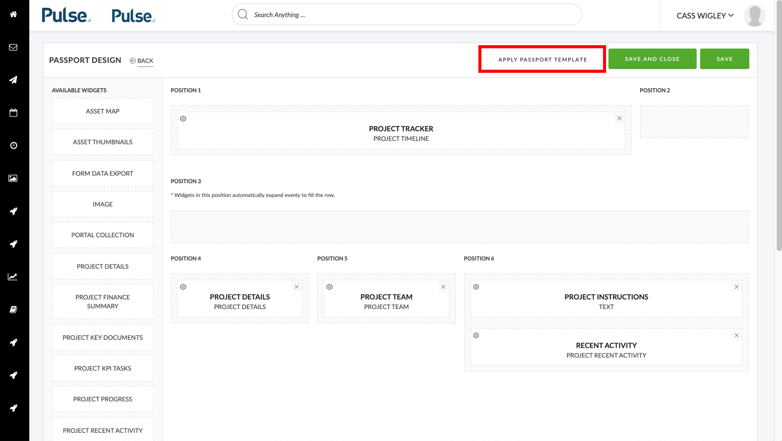
Task: Open settings gear of Project Team widget
Action: pyautogui.click(x=329, y=287)
